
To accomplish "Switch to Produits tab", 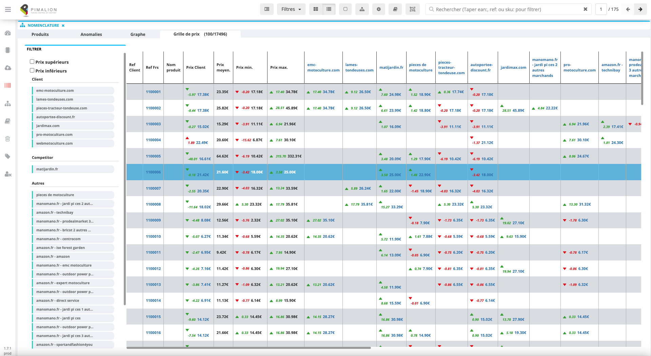I will coord(40,34).
